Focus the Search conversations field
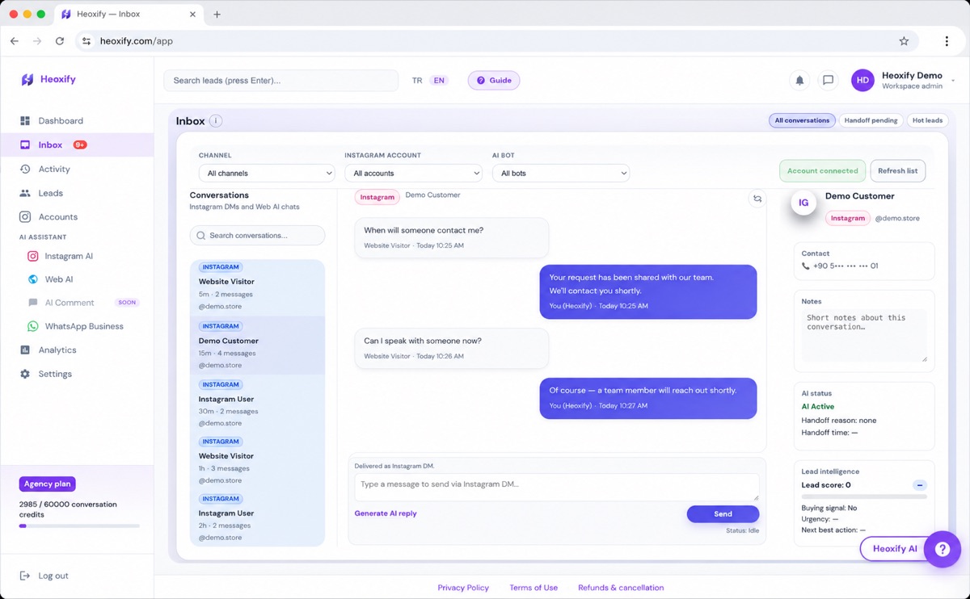The image size is (970, 599). [257, 236]
